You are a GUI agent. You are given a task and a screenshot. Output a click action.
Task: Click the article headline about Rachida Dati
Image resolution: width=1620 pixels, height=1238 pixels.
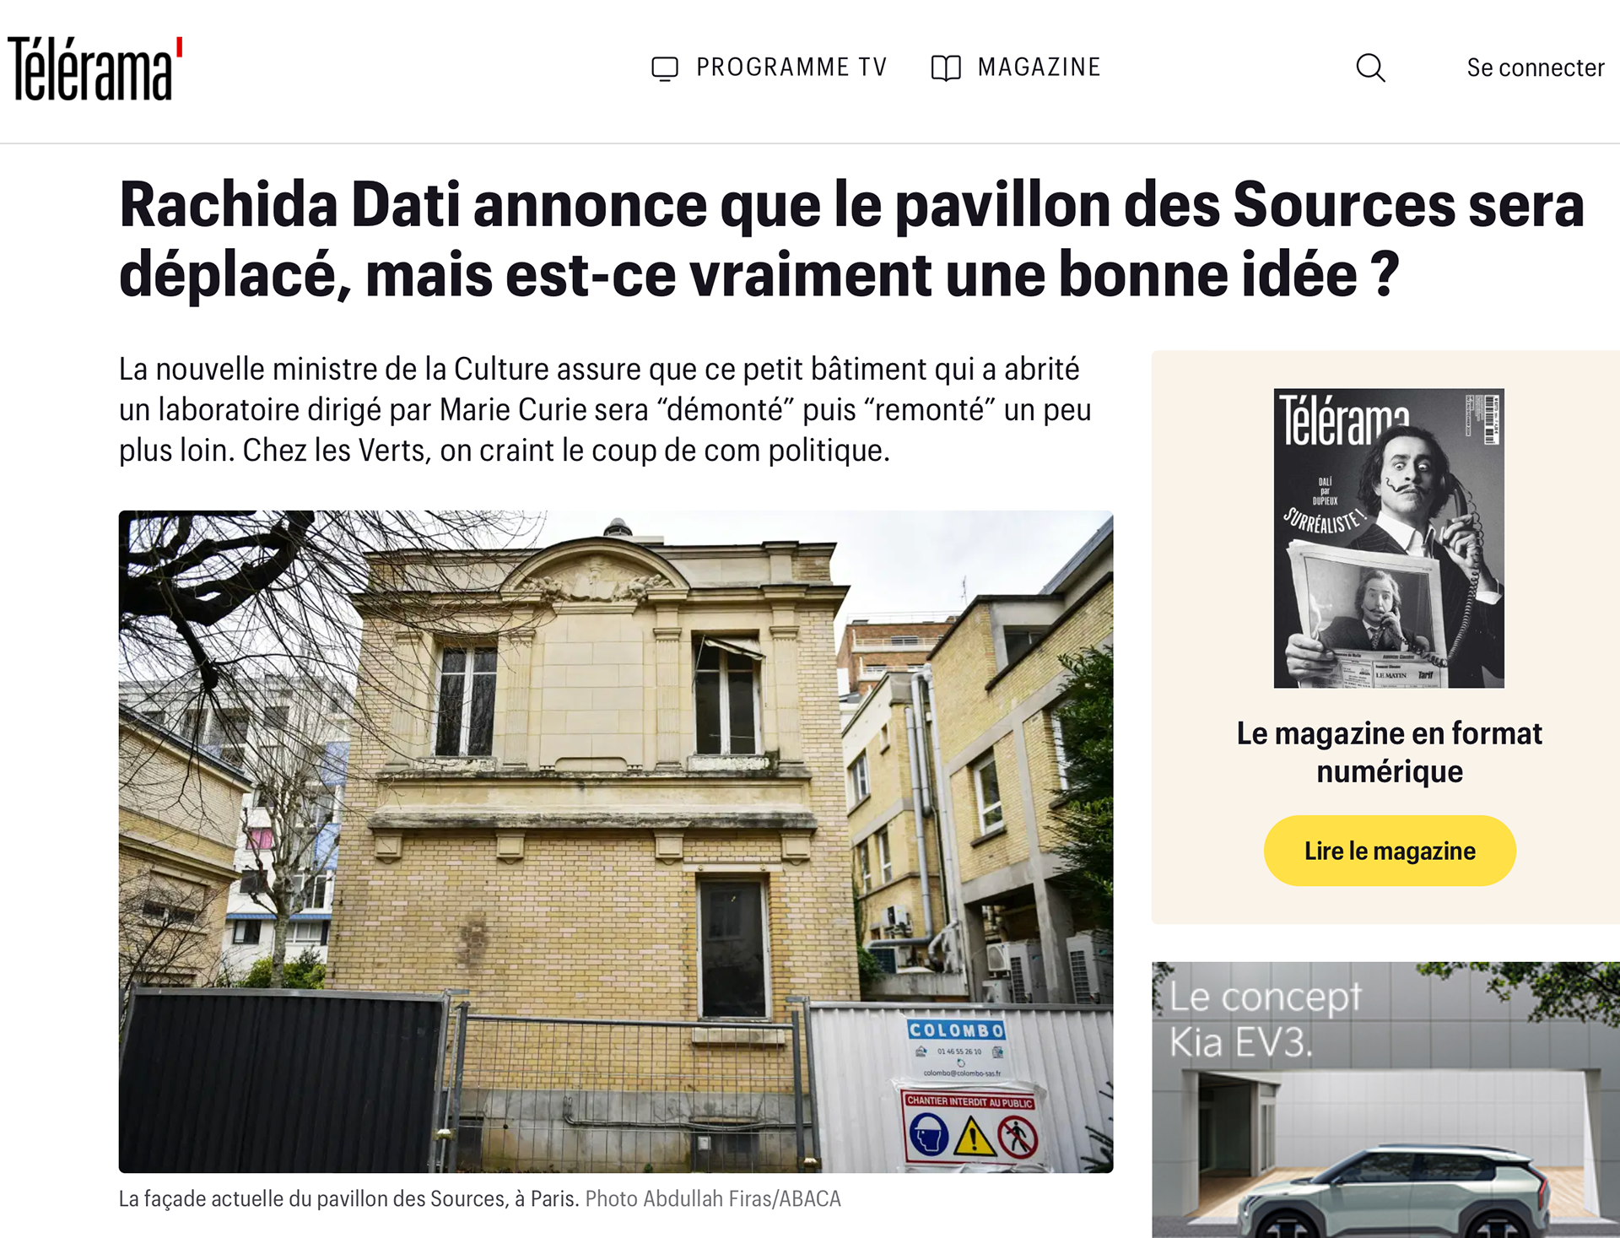click(x=851, y=240)
